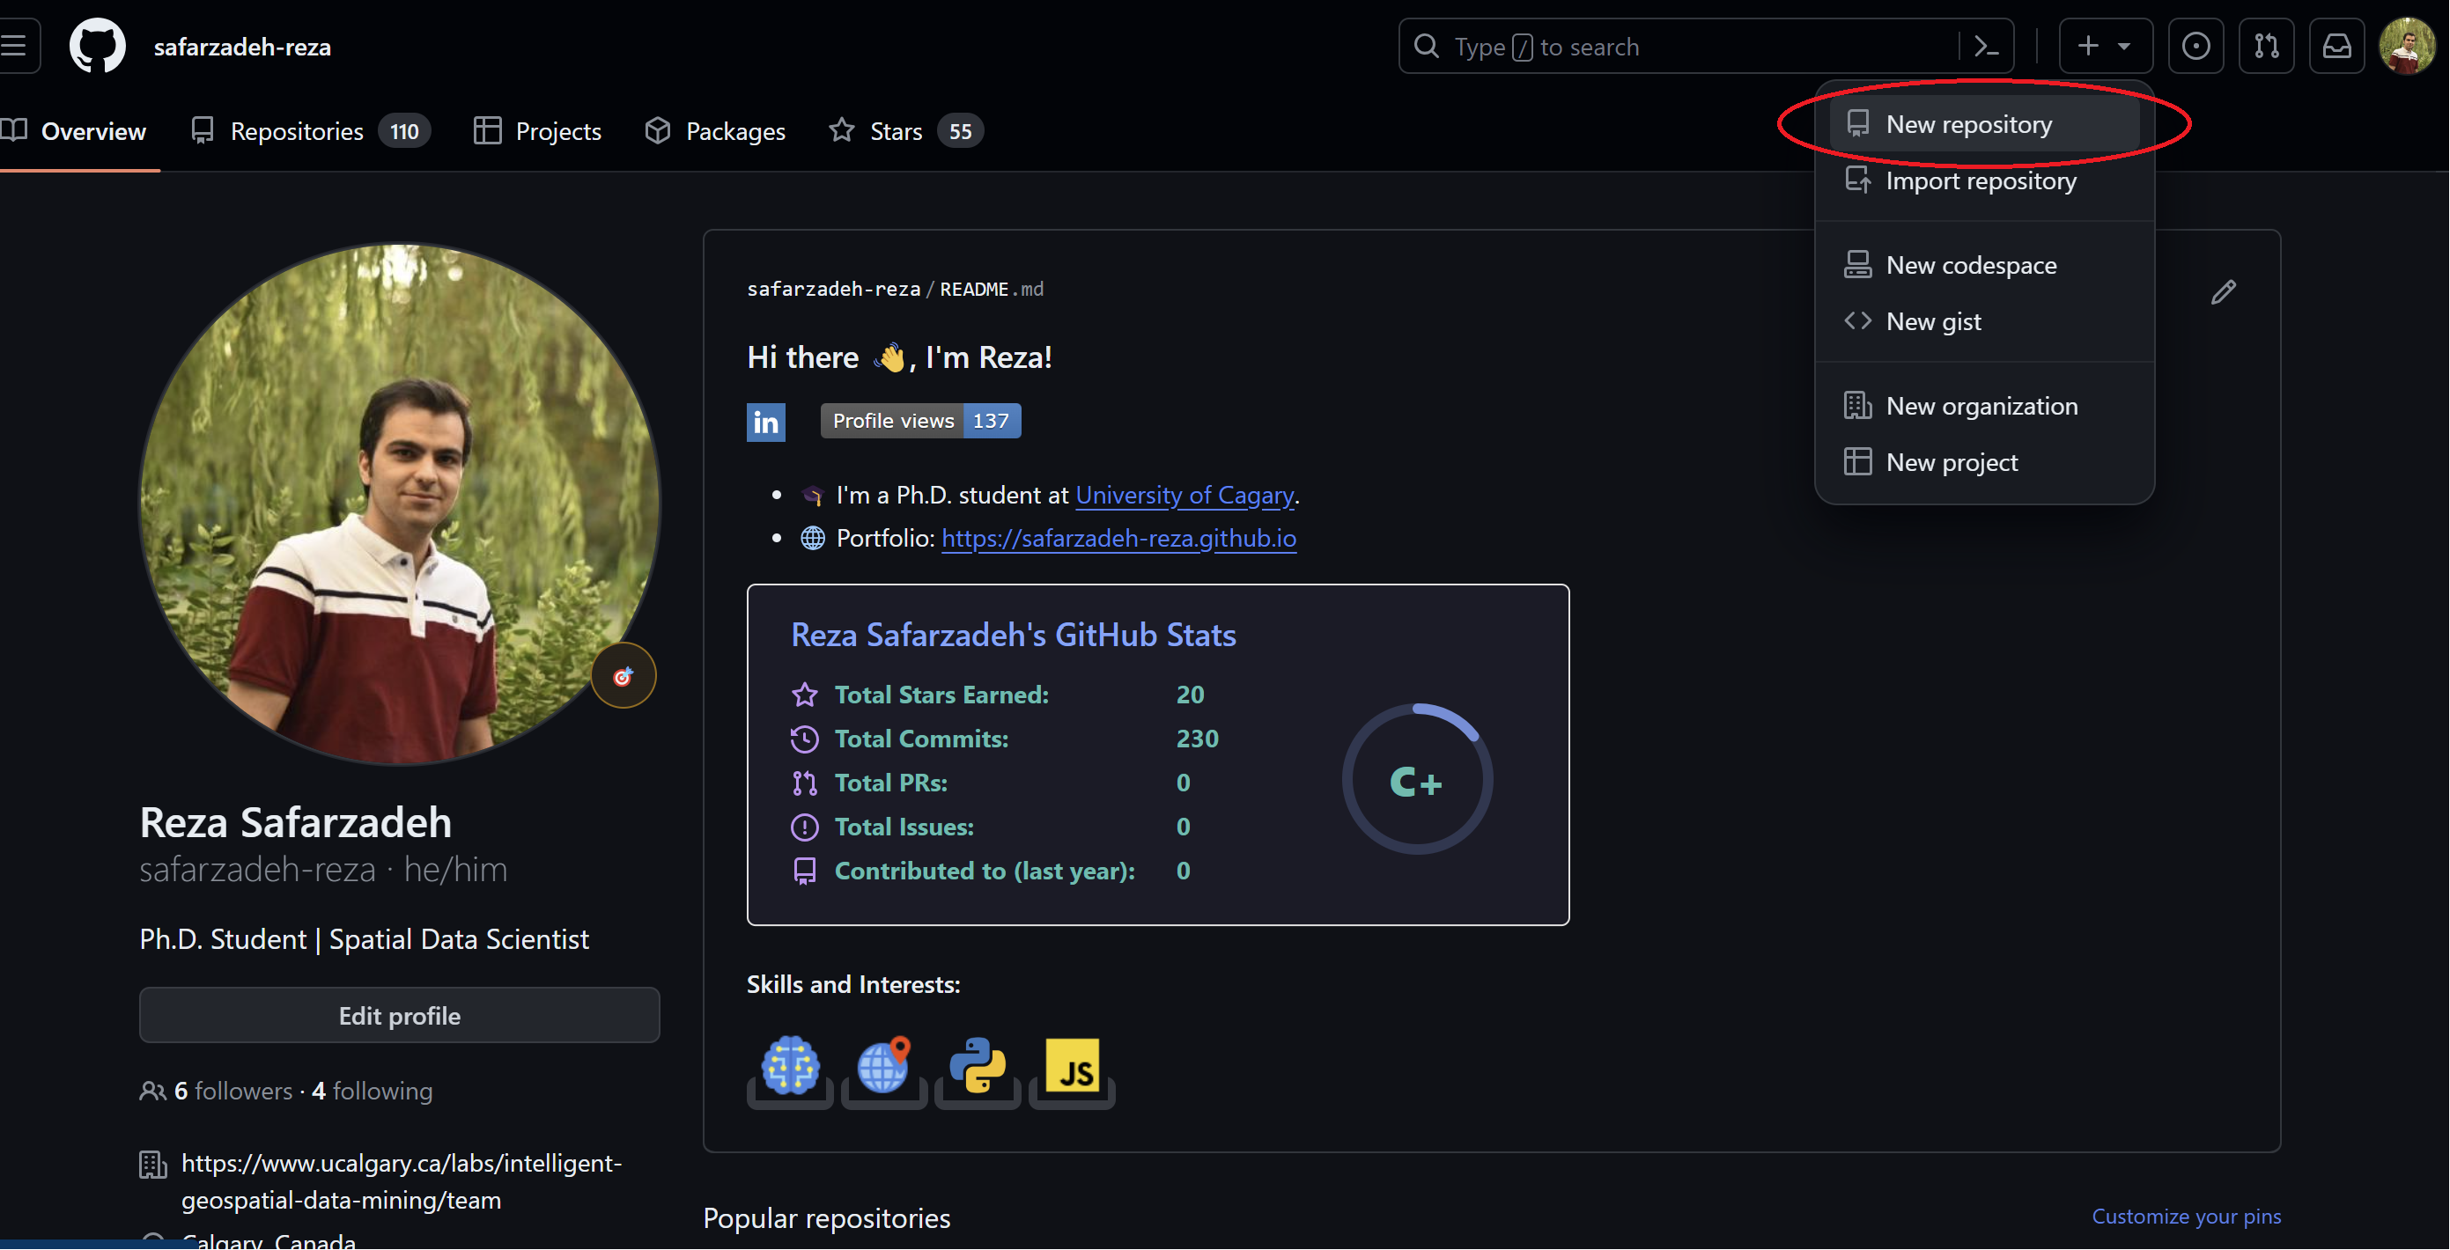The image size is (2450, 1250).
Task: Edit README with the pencil icon
Action: coord(2224,292)
